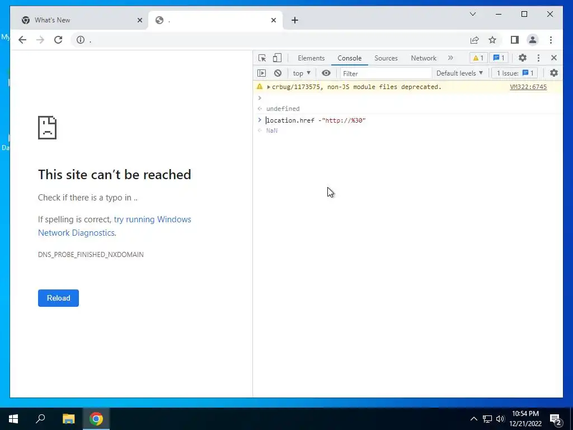The width and height of the screenshot is (573, 430).
Task: Reload the page from the toolbar
Action: (58, 40)
